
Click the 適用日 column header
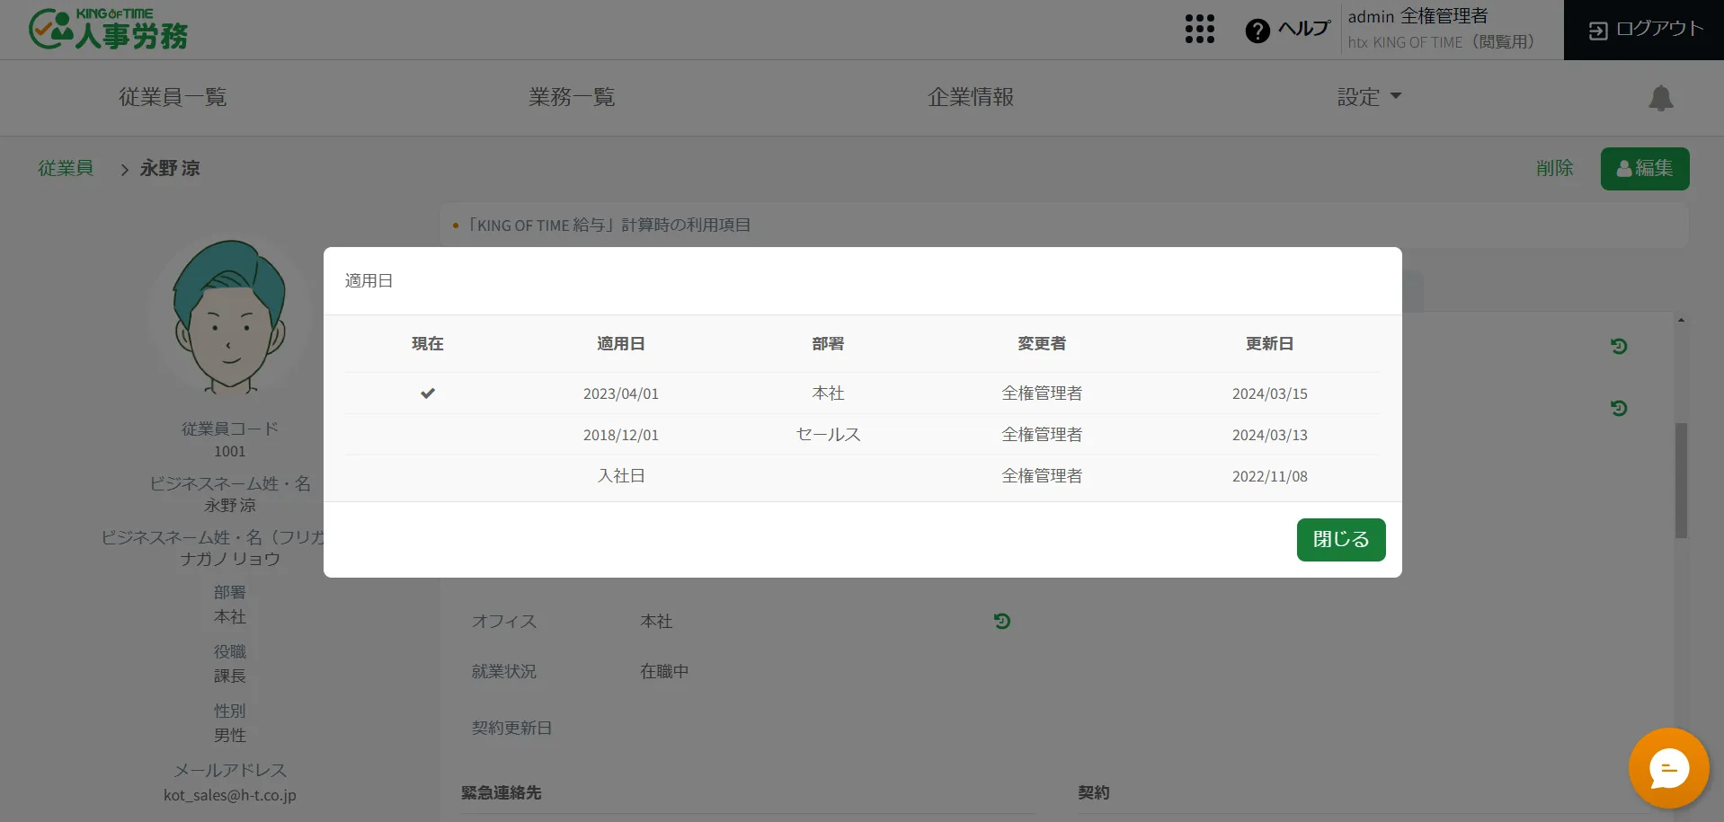tap(621, 343)
